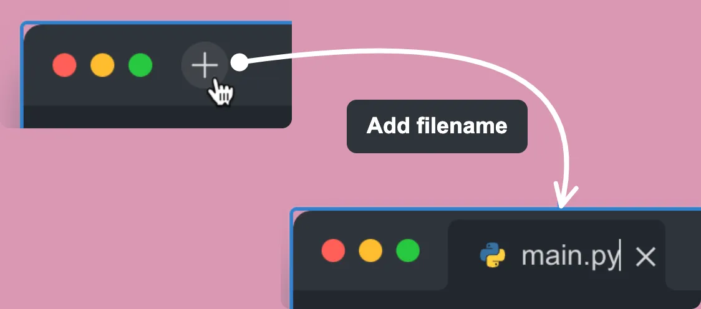
Task: Click the main.py filename text field
Action: click(571, 257)
